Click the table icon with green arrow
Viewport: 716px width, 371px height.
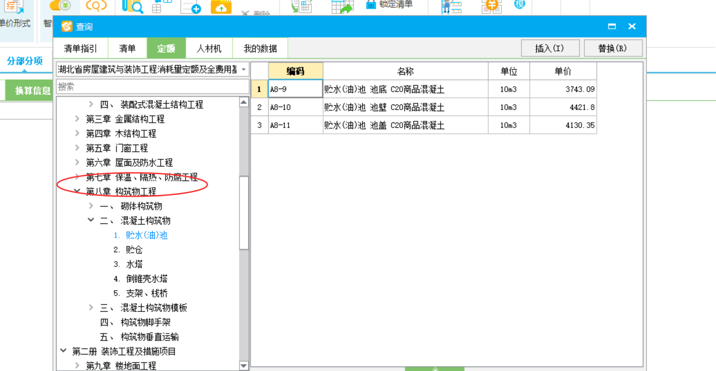point(342,6)
